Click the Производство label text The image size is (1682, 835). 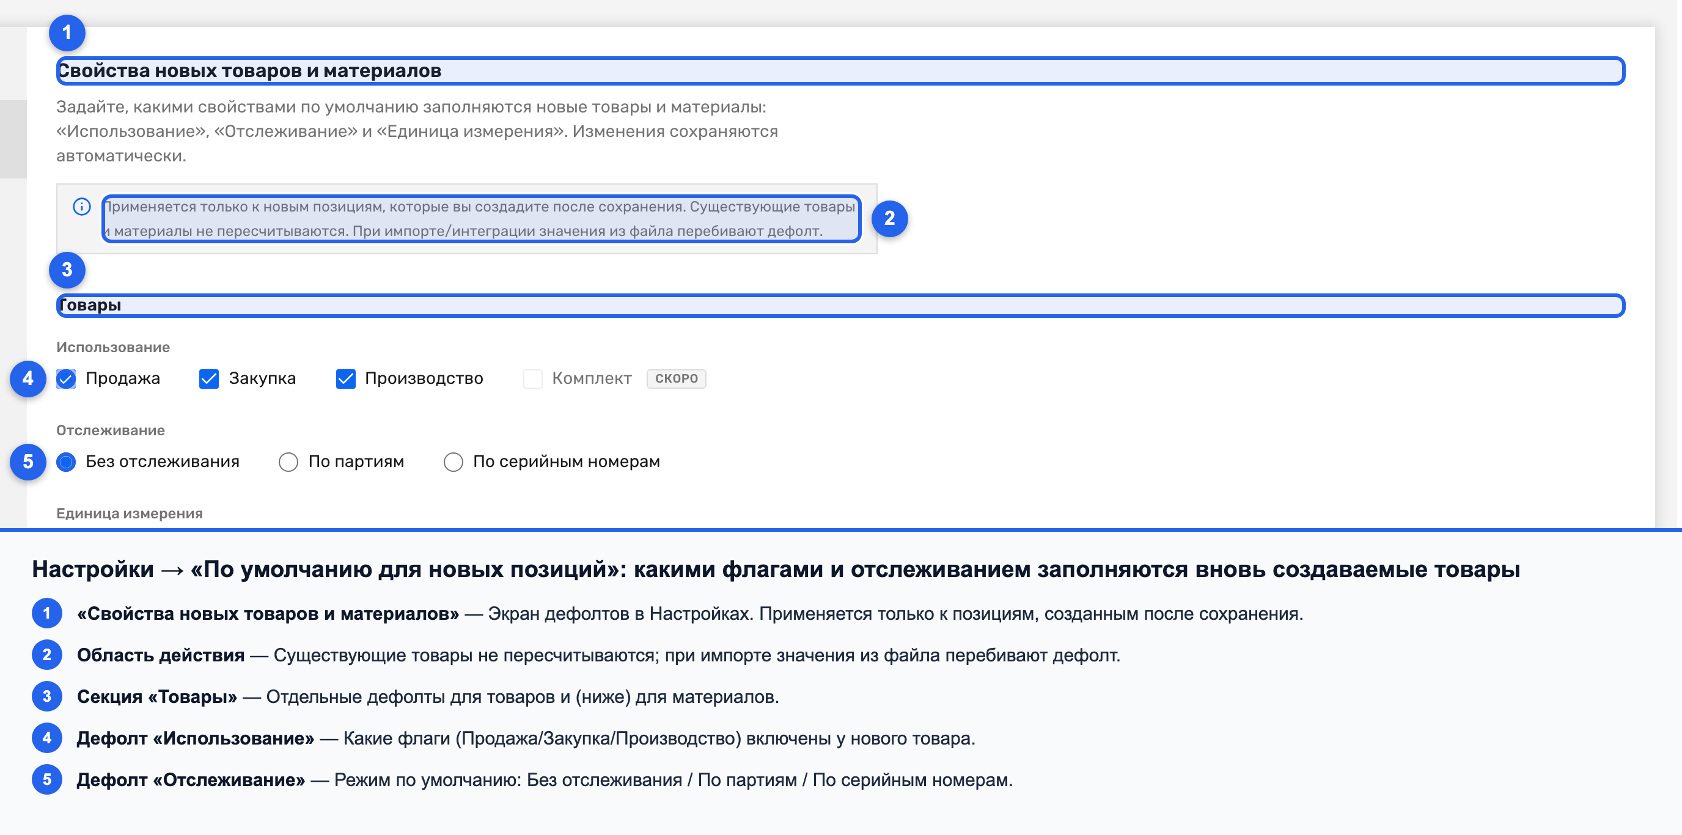424,378
